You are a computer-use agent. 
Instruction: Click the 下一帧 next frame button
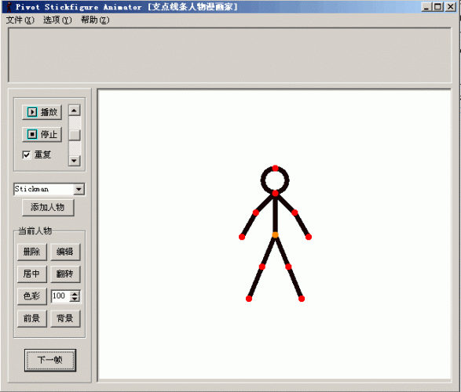(x=50, y=360)
